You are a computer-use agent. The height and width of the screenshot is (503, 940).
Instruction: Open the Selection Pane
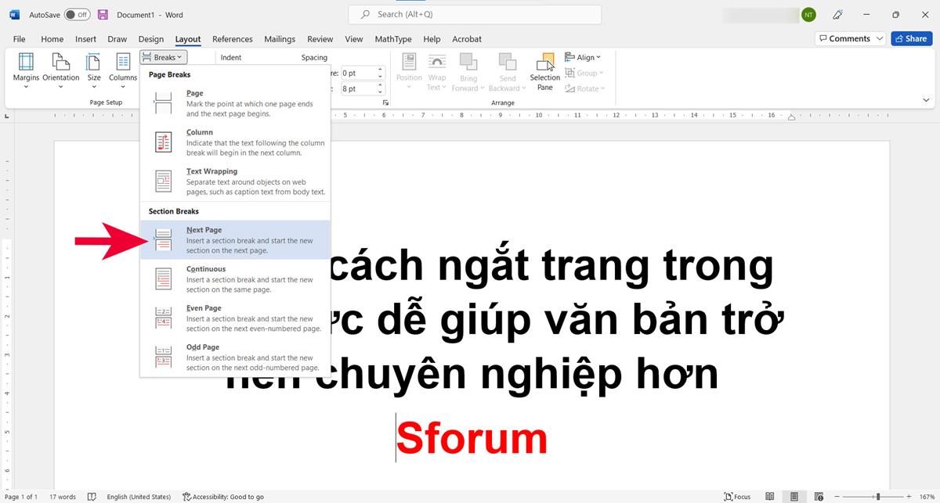point(544,71)
